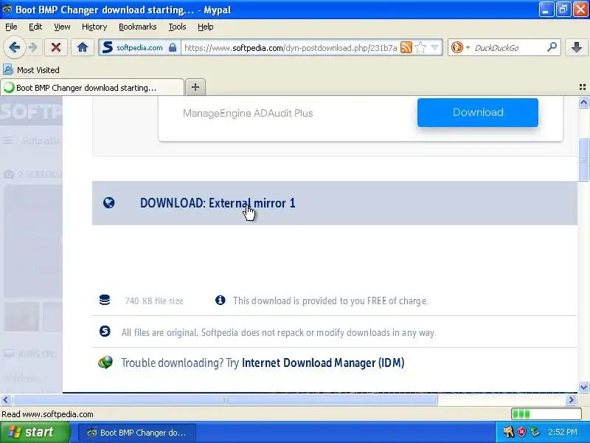Click the URL address field

coord(291,48)
